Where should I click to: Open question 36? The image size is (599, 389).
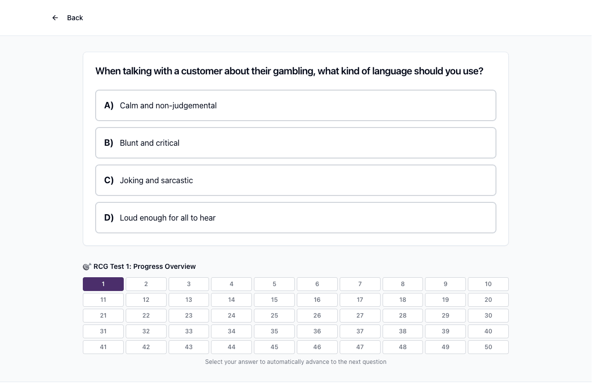317,331
